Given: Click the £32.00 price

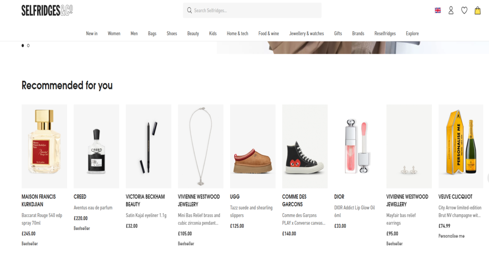Looking at the screenshot, I should 132,226.
